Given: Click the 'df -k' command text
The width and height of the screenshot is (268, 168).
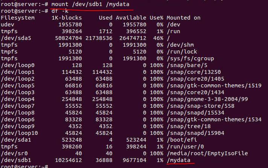Looking at the screenshot, I should coord(60,11).
